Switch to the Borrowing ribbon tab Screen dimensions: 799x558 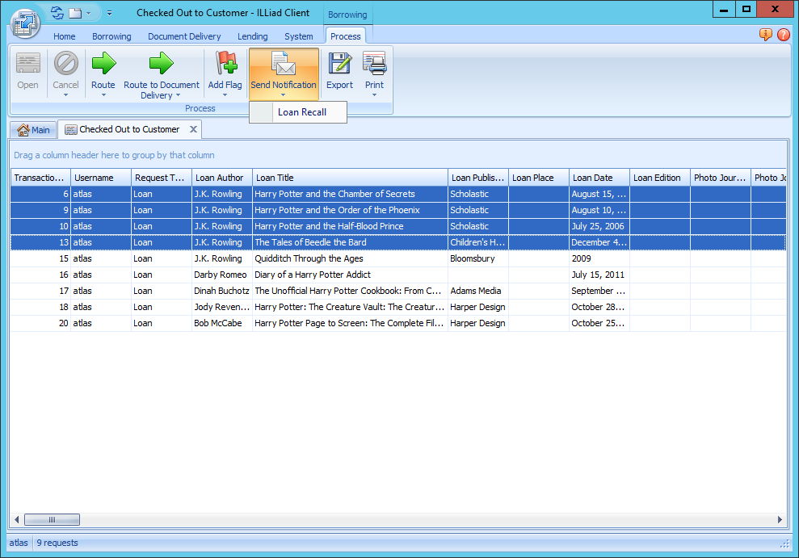pyautogui.click(x=111, y=36)
